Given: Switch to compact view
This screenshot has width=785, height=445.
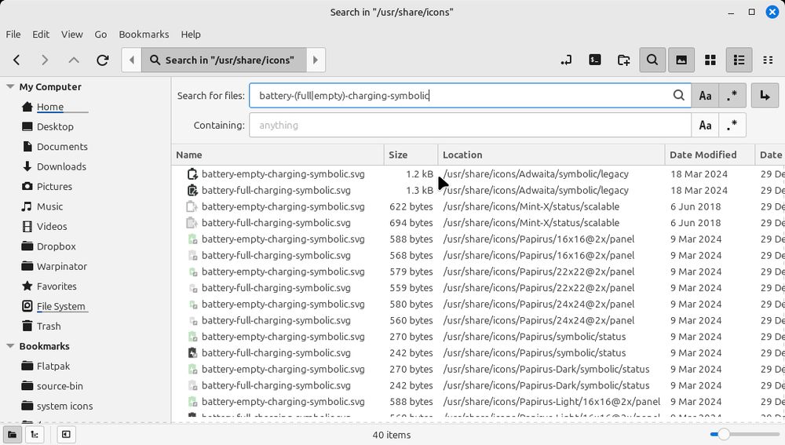Looking at the screenshot, I should click(x=768, y=60).
